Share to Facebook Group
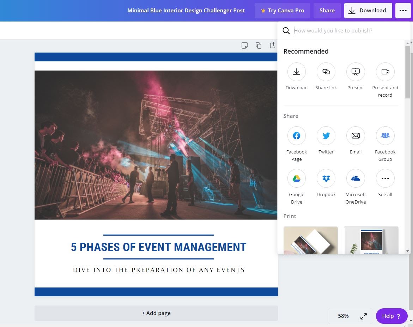Screen dimensions: 413x327 click(385, 136)
